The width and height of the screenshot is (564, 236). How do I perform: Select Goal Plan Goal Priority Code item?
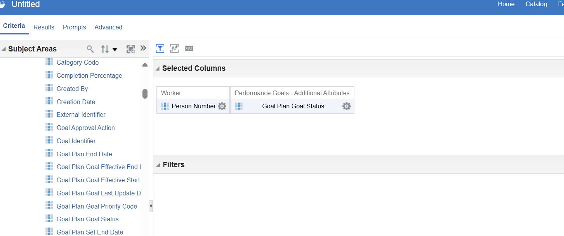97,206
